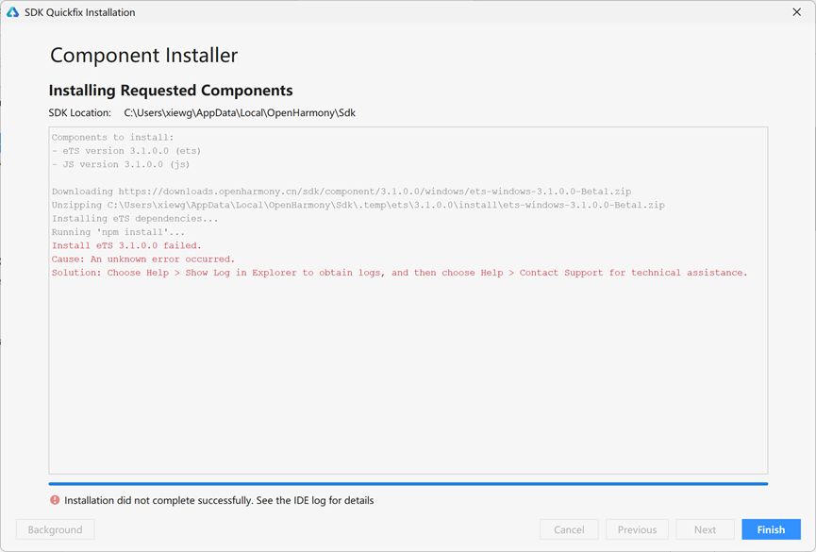Click the Cancel button
The width and height of the screenshot is (816, 552).
pyautogui.click(x=569, y=529)
